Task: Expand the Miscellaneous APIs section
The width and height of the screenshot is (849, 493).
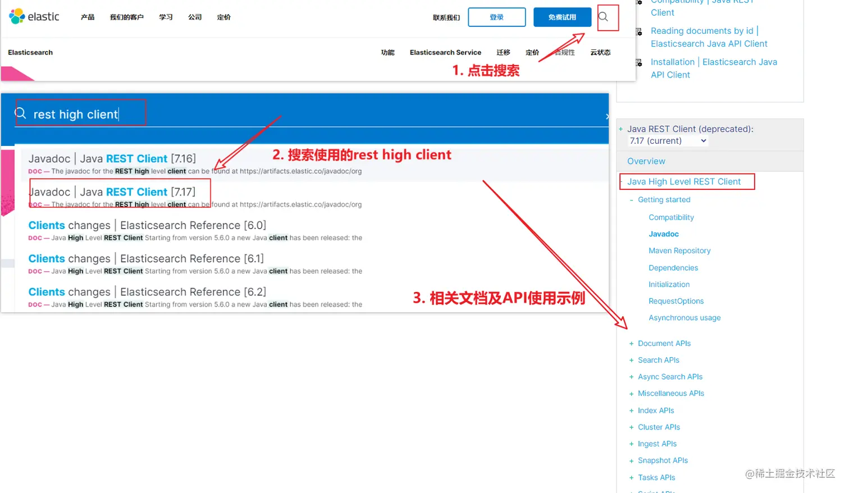Action: (x=632, y=394)
